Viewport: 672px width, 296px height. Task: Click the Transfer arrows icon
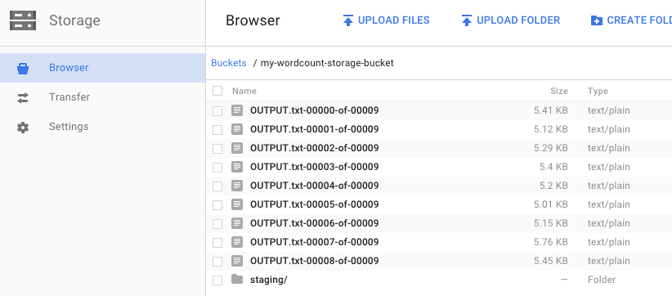[23, 98]
